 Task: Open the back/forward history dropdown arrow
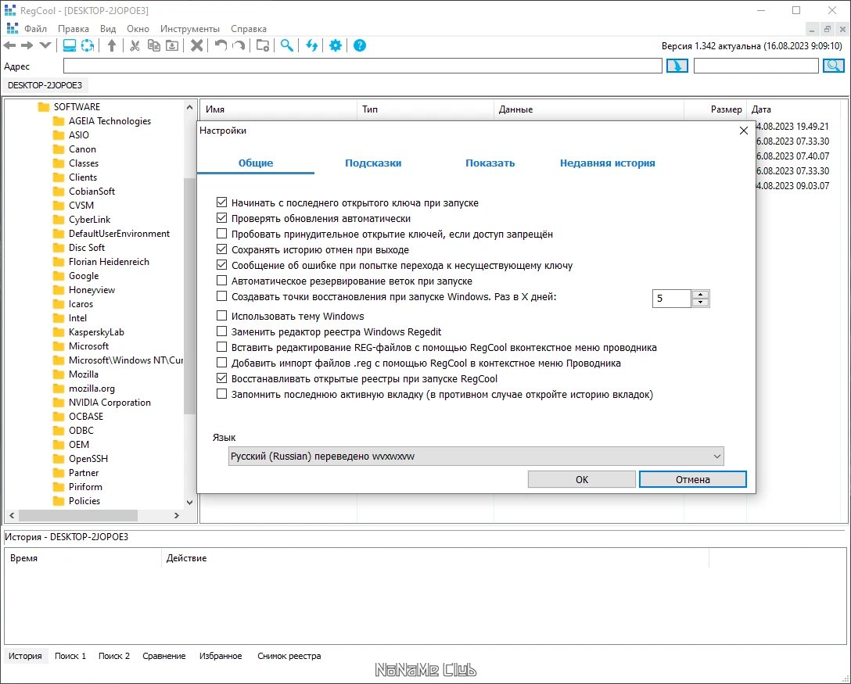click(45, 45)
